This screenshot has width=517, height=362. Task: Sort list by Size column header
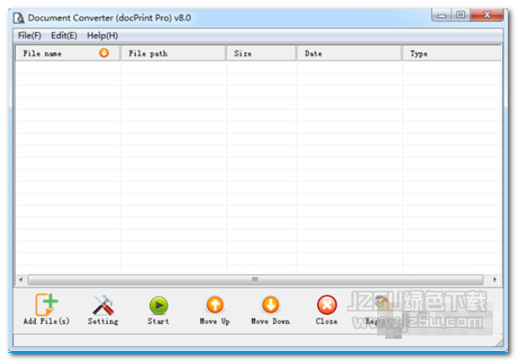point(261,53)
